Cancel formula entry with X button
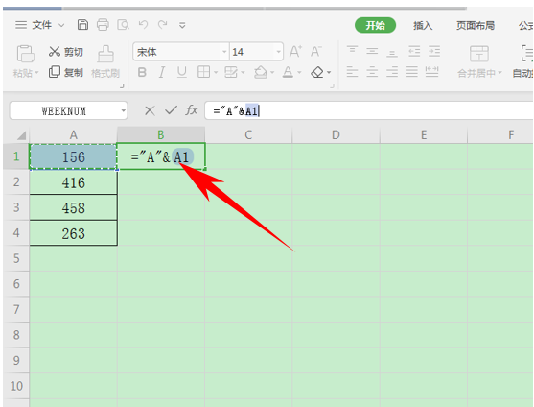Image resolution: width=534 pixels, height=407 pixels. (x=150, y=110)
